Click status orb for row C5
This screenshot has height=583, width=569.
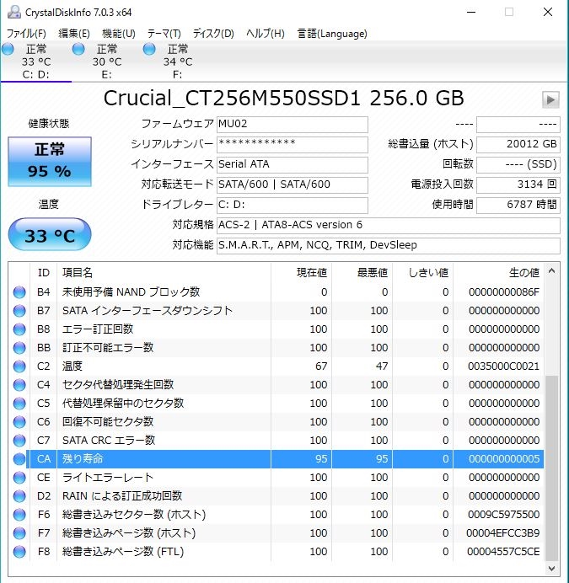click(x=19, y=404)
